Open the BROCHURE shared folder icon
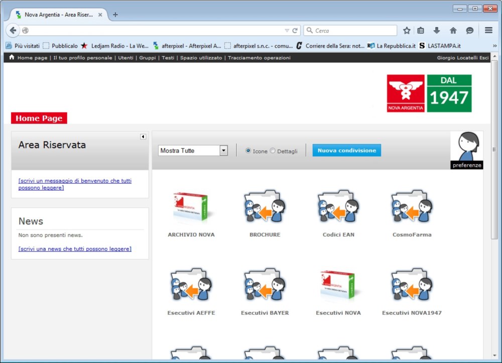The height and width of the screenshot is (363, 502). click(x=265, y=206)
